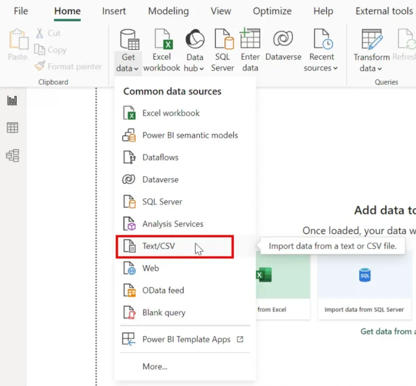Open the View ribbon tab

coord(221,11)
